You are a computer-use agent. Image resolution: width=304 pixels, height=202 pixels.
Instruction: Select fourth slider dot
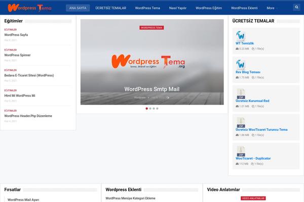click(x=157, y=109)
